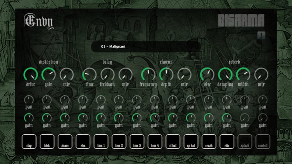Click the cl hat pan knob

[173, 100]
